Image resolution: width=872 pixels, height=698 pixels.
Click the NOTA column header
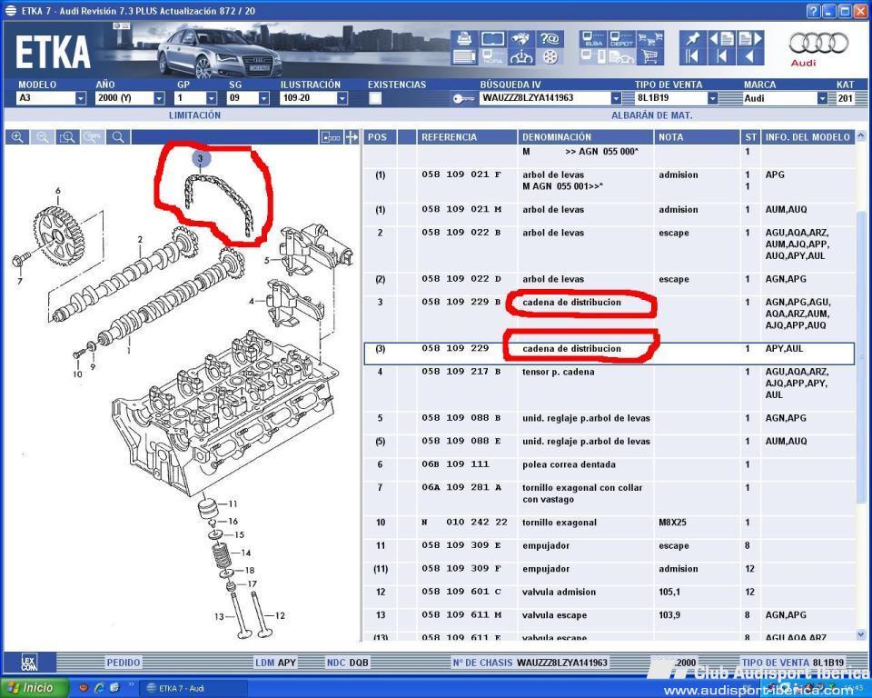697,137
